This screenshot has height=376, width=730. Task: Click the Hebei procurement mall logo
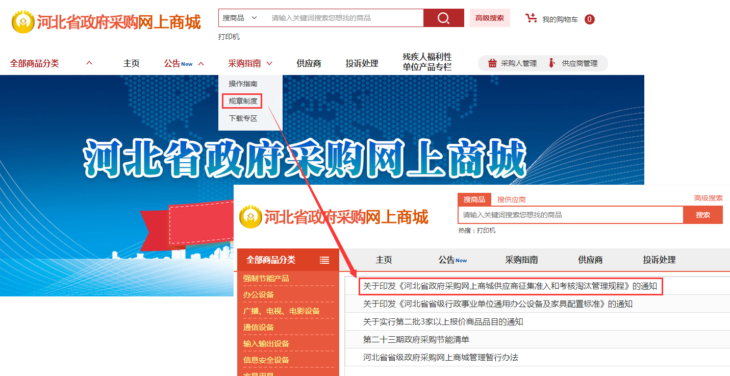coord(107,22)
